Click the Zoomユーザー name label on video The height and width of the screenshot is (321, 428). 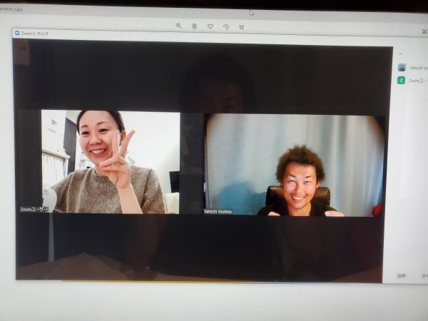pos(34,210)
